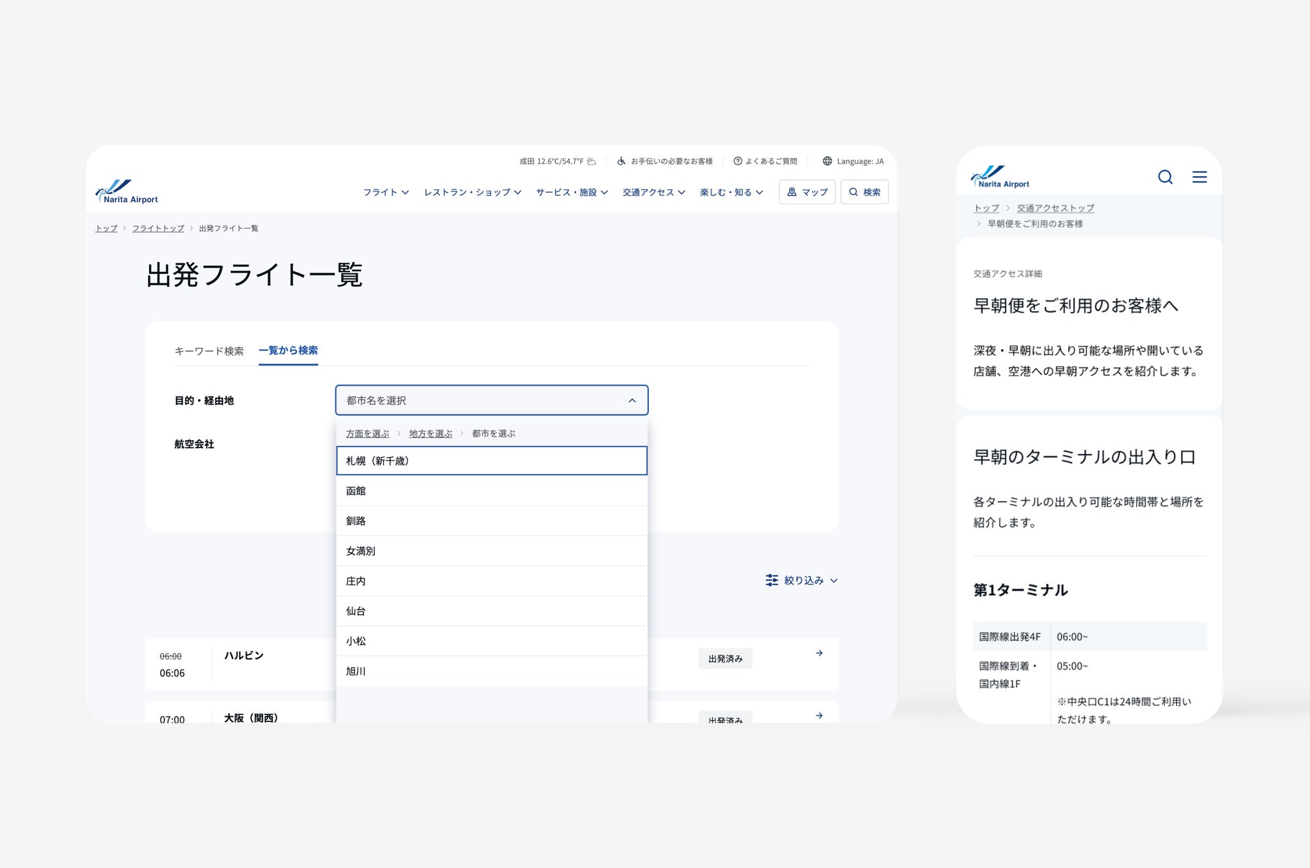Click the Narita Airport logo in desktop header

tap(127, 191)
